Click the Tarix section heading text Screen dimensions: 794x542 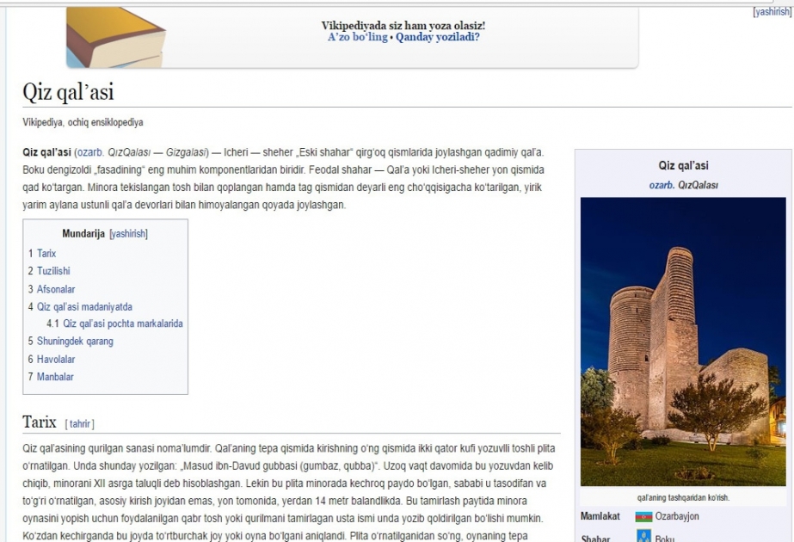[x=39, y=422]
